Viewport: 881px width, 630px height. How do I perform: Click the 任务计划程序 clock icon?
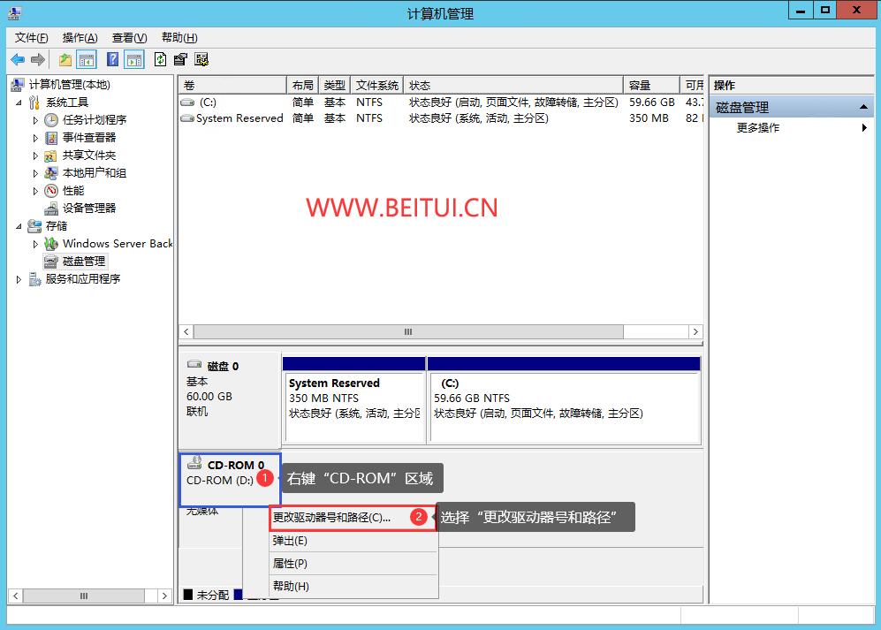51,120
